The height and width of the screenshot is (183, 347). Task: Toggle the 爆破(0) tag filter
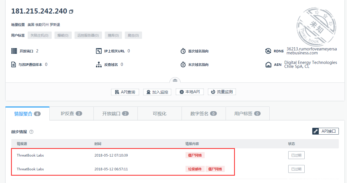coord(63,35)
